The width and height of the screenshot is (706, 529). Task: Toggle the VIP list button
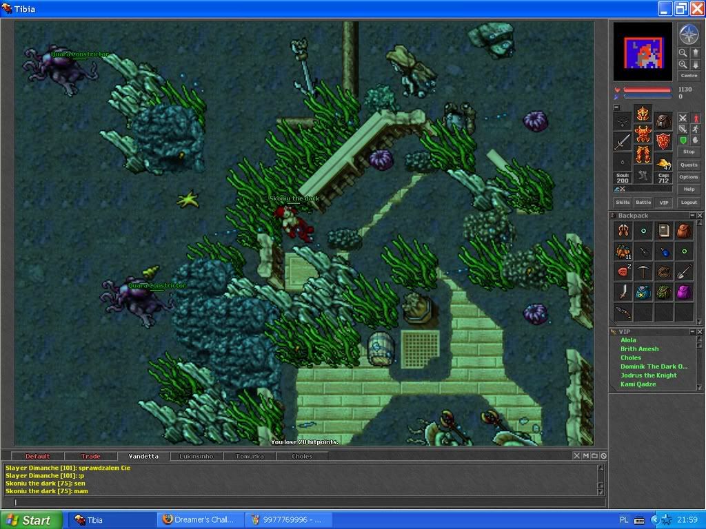pyautogui.click(x=664, y=203)
